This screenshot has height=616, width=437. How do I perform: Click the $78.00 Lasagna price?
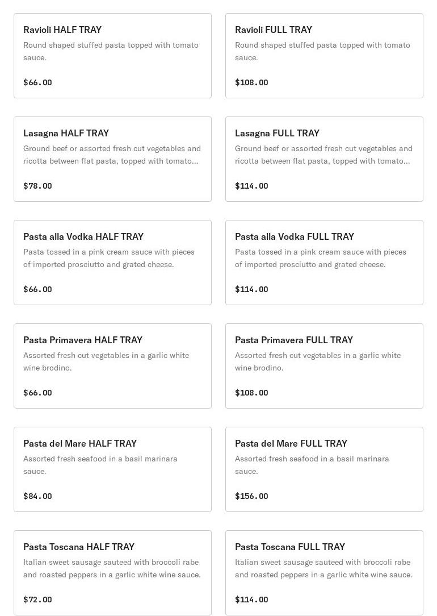click(37, 186)
